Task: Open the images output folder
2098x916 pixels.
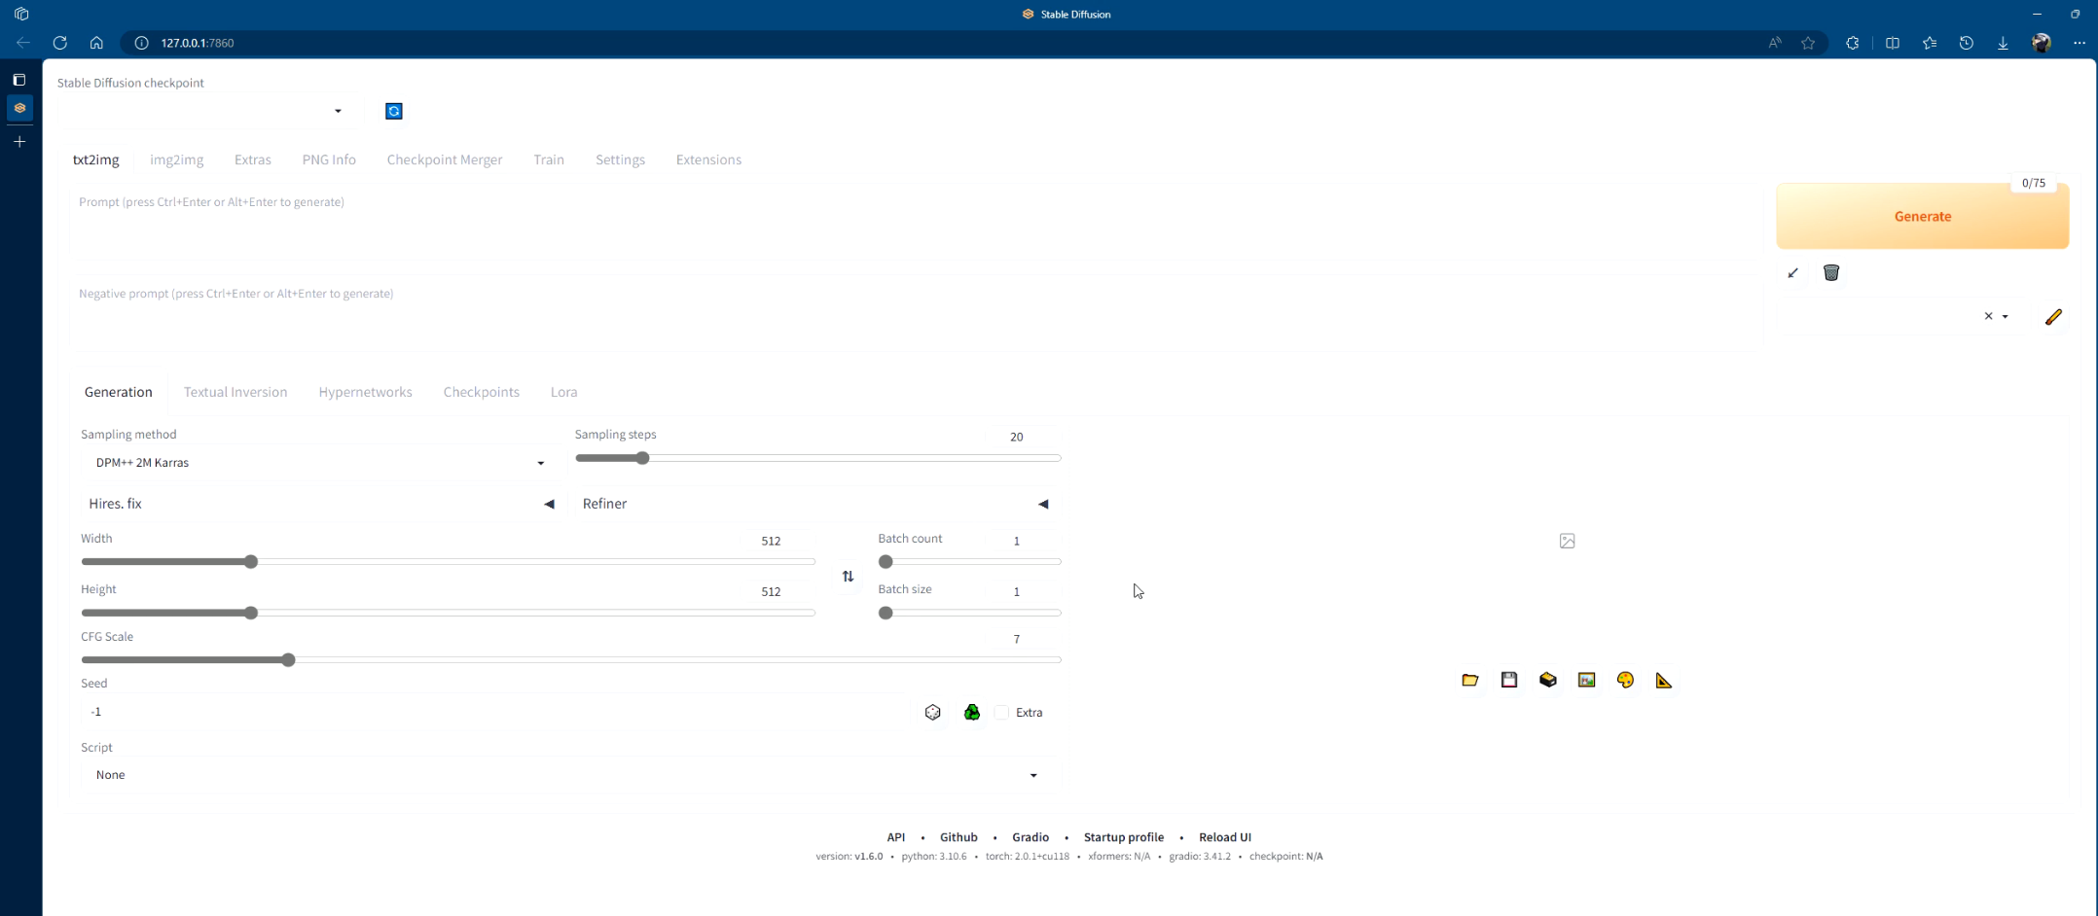Action: (x=1470, y=681)
